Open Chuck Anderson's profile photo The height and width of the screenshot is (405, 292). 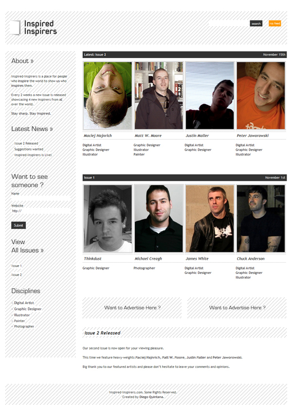click(x=261, y=218)
